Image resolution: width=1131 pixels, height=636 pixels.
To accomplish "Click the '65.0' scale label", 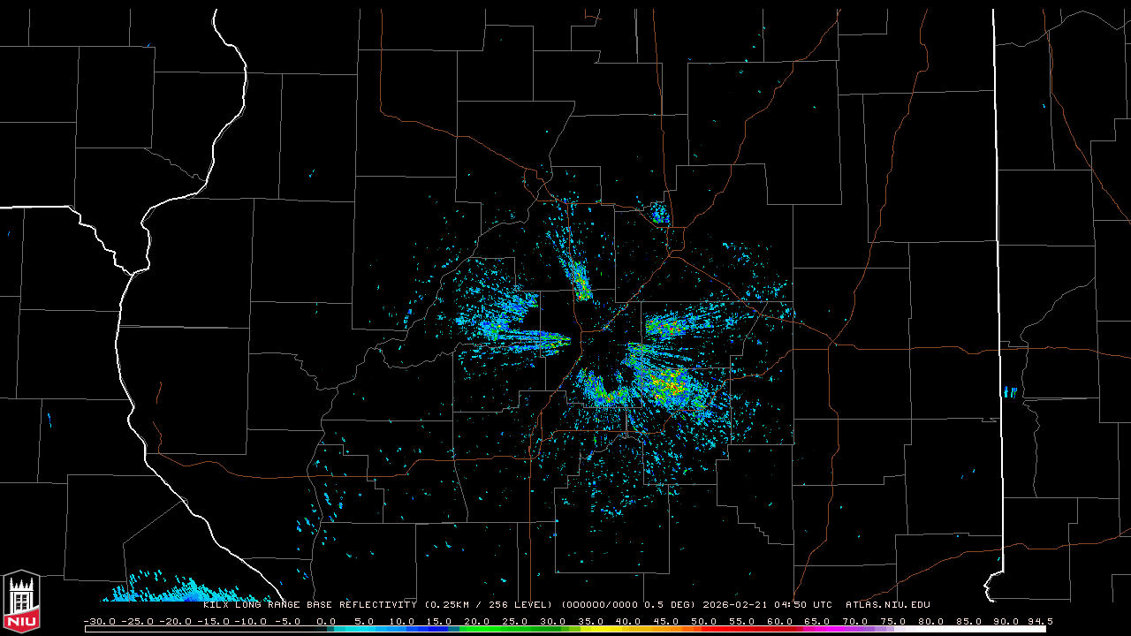I will pos(817,621).
